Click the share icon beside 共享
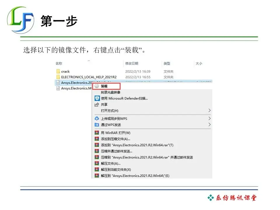Screen dimensions: 280x210 97,104
